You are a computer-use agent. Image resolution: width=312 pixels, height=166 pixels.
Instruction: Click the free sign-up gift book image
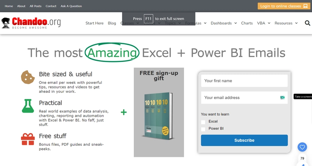[159, 116]
